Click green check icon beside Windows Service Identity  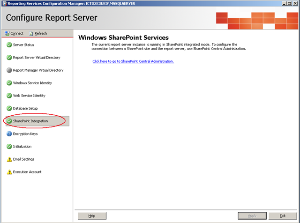tap(9, 83)
